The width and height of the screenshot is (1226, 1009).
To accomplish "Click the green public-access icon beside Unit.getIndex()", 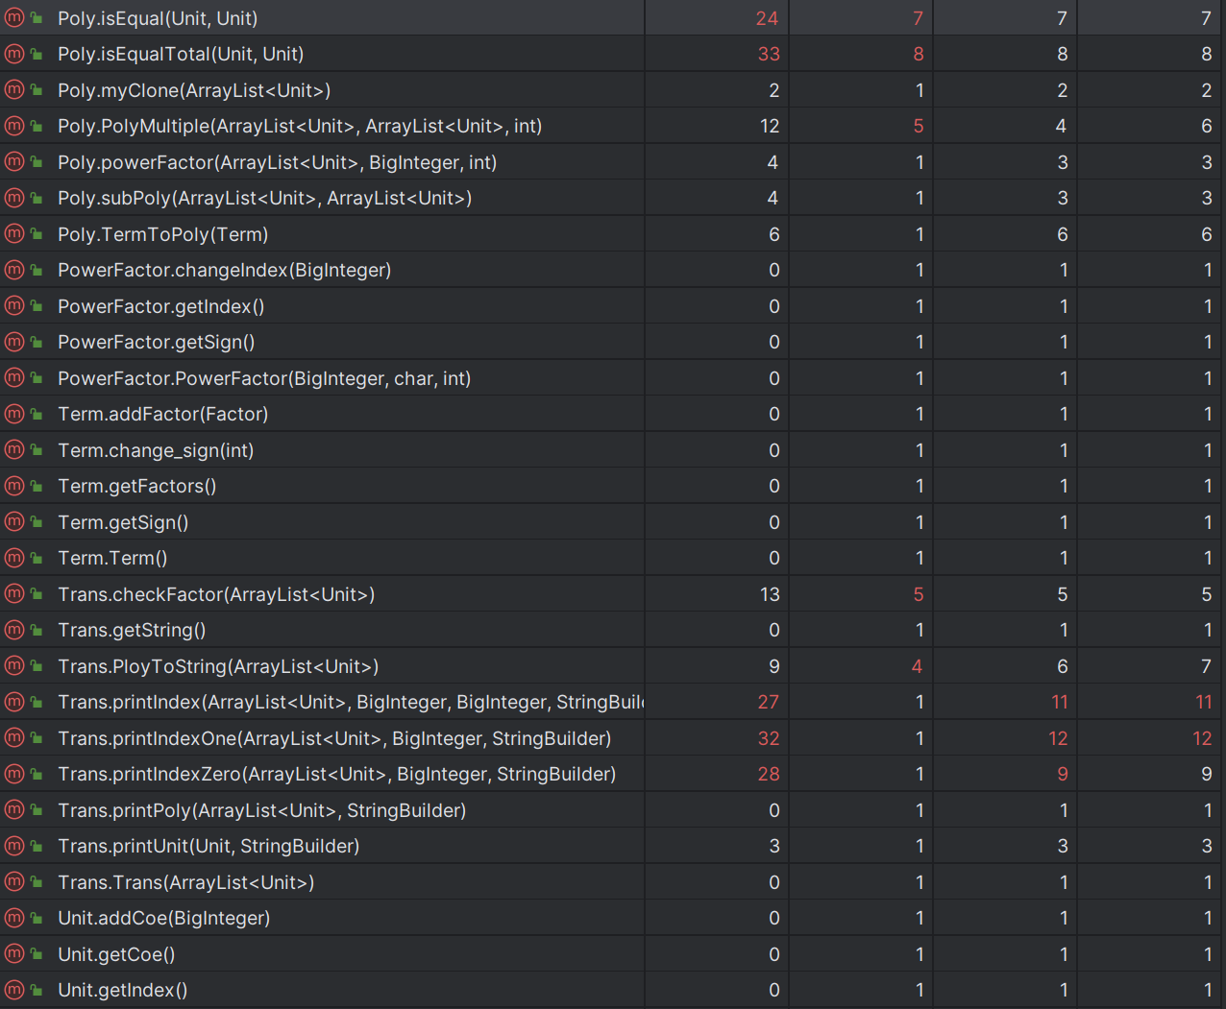I will coord(37,990).
